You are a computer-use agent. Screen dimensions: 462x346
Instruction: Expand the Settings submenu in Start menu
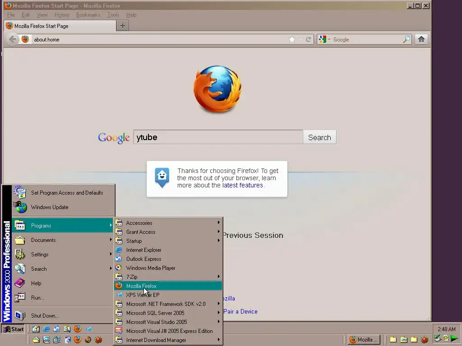(63, 255)
